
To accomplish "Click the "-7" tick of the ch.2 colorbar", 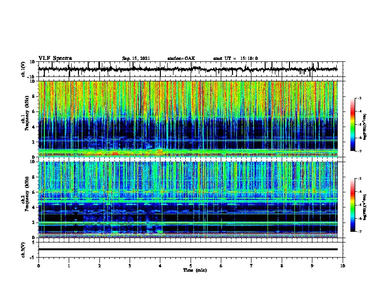I will (359, 232).
